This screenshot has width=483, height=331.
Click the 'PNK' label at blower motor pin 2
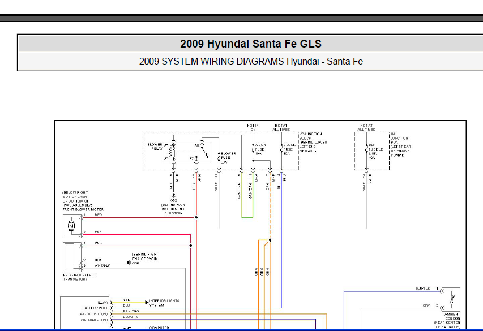click(x=99, y=232)
